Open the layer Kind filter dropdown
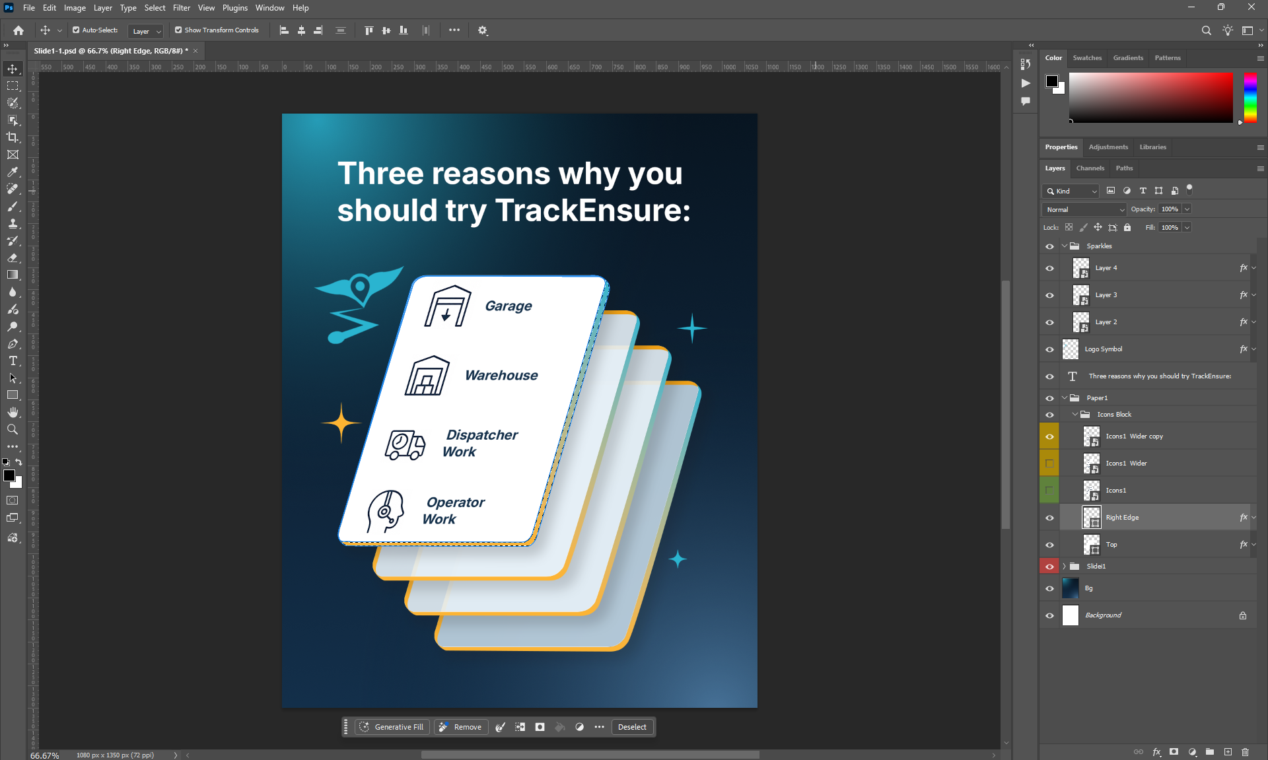The height and width of the screenshot is (760, 1268). coord(1071,191)
